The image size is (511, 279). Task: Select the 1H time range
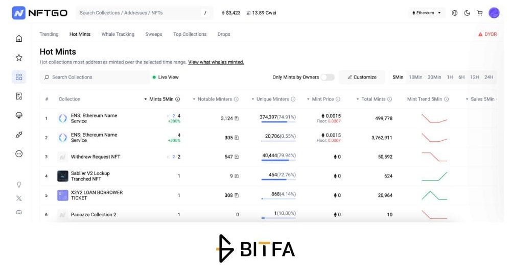450,77
